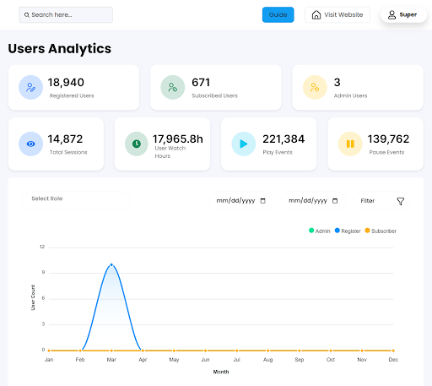Toggle the Admin series in chart legend
The height and width of the screenshot is (386, 432).
(x=319, y=231)
